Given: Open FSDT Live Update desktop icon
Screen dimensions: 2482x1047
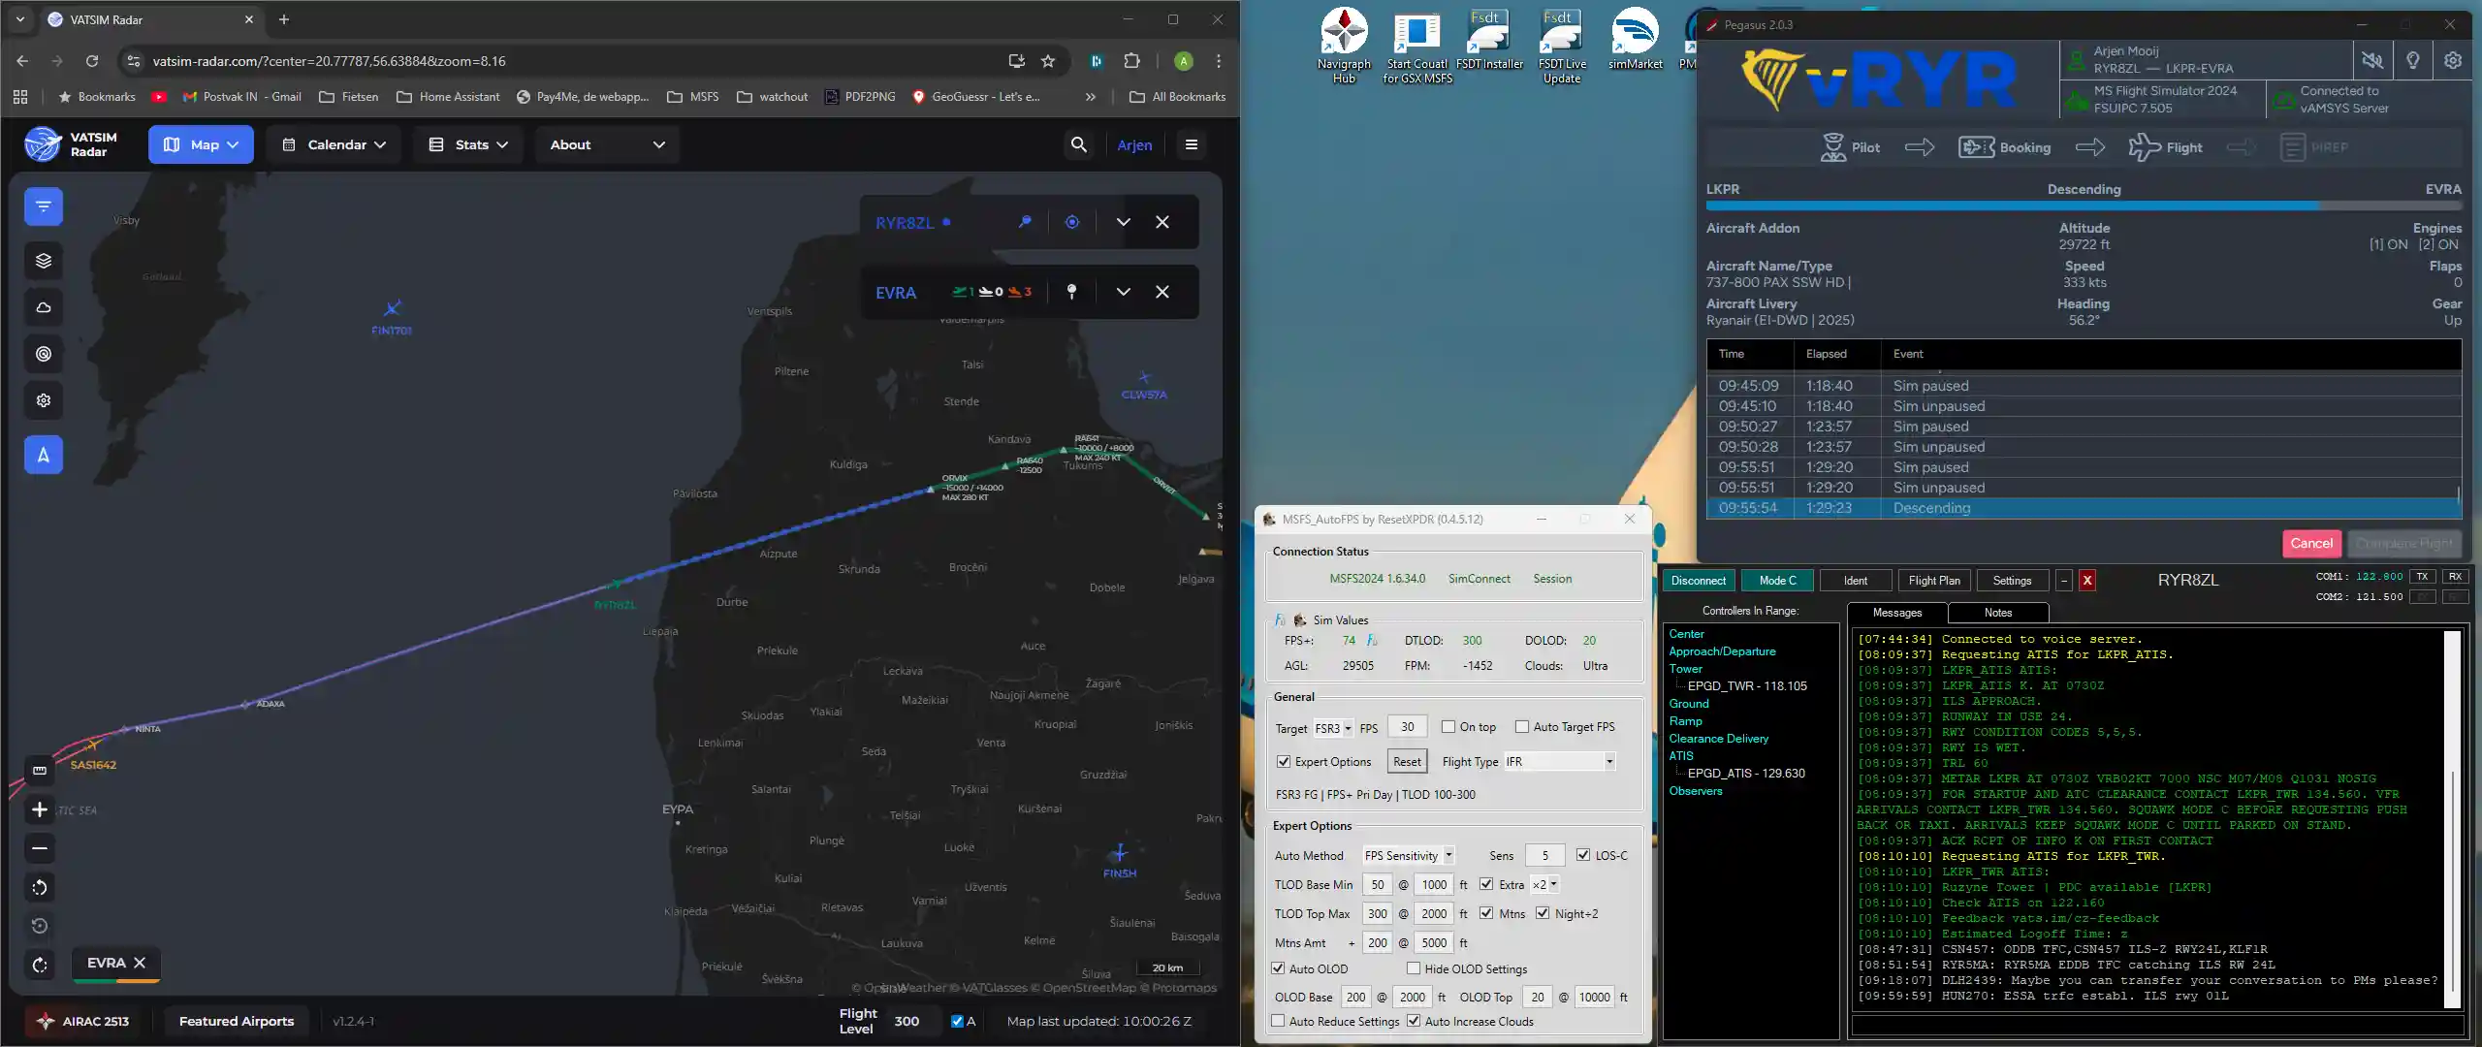Looking at the screenshot, I should coord(1562,46).
